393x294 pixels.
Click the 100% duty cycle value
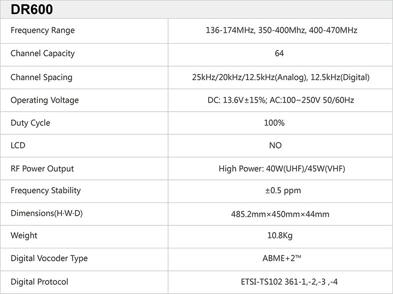pyautogui.click(x=274, y=123)
